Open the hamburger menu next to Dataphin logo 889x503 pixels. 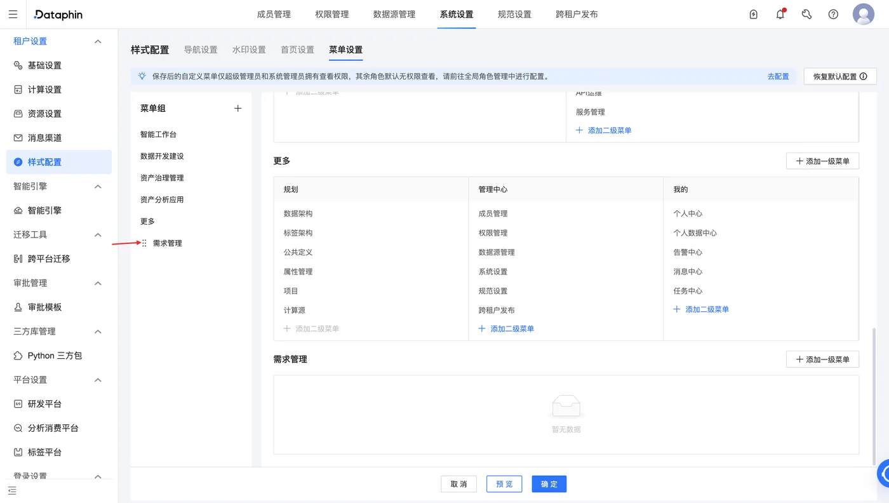13,15
